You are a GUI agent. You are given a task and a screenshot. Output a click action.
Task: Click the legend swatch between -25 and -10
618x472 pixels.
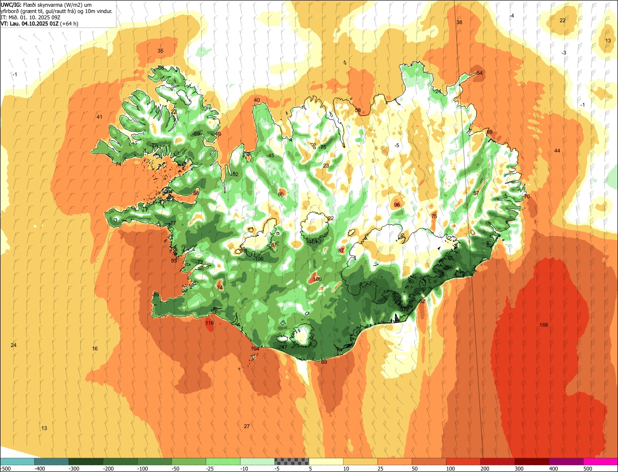pos(223,461)
